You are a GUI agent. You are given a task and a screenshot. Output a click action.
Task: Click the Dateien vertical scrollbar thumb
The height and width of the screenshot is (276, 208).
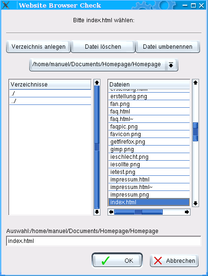click(x=195, y=132)
